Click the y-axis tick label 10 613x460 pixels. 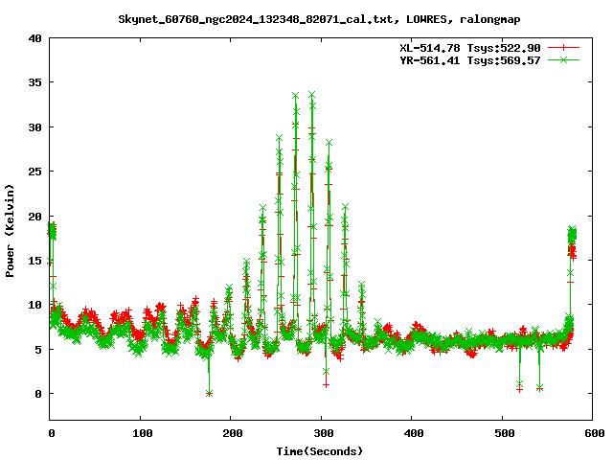[34, 305]
